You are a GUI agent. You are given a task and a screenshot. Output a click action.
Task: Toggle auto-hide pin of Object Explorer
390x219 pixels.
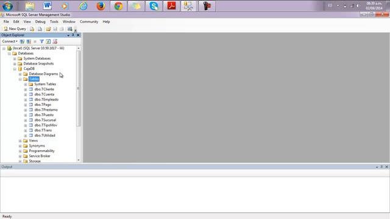pos(73,35)
